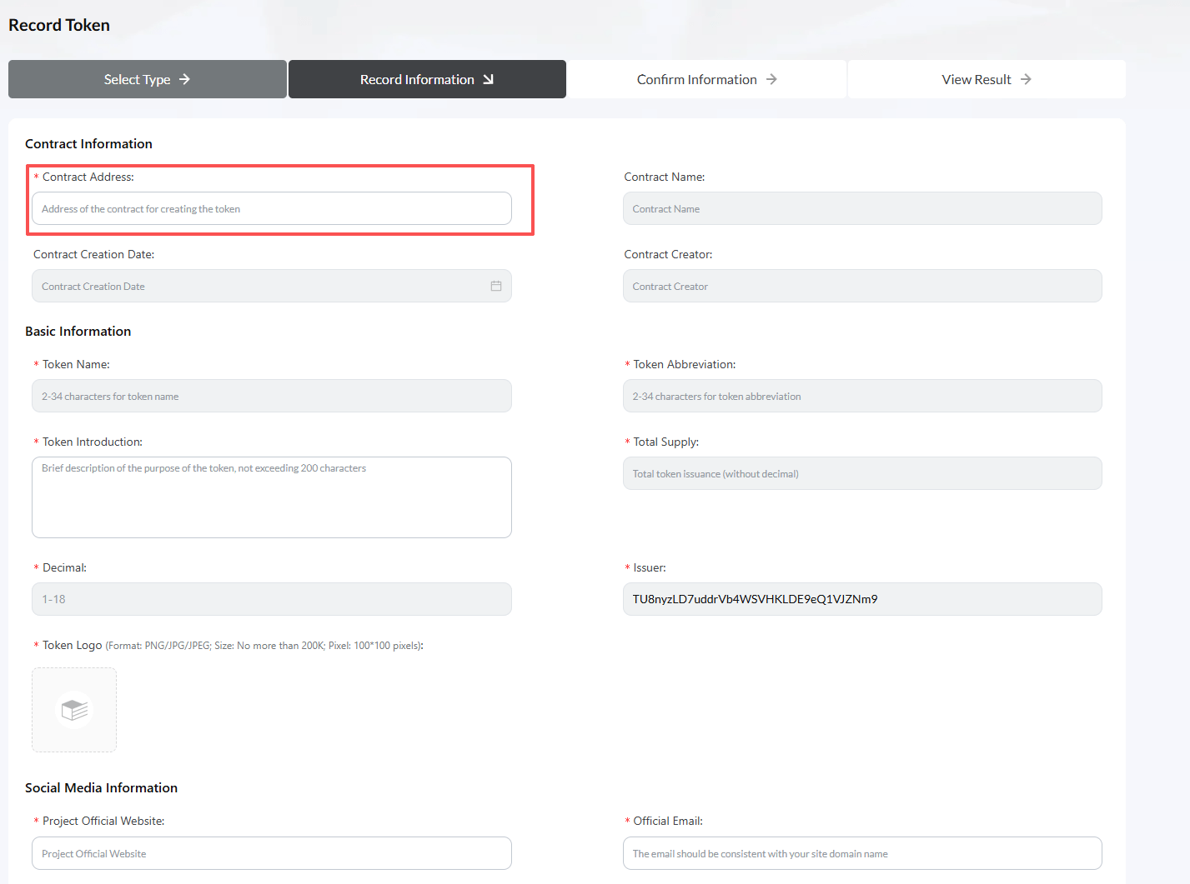Focus the Total Supply field
Screen dimensions: 1190x884
(x=861, y=473)
